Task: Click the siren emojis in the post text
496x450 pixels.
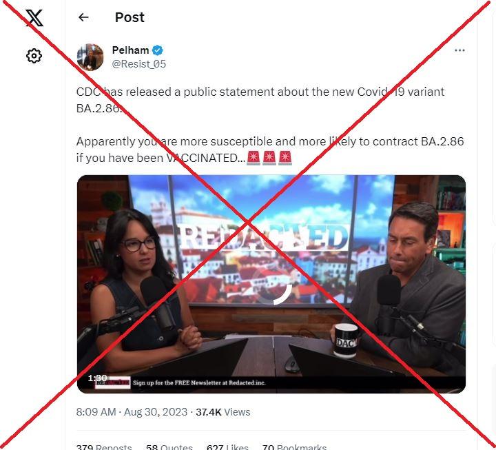Action: click(269, 158)
